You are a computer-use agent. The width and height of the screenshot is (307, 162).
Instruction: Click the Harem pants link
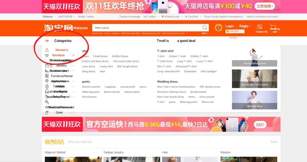point(132,92)
